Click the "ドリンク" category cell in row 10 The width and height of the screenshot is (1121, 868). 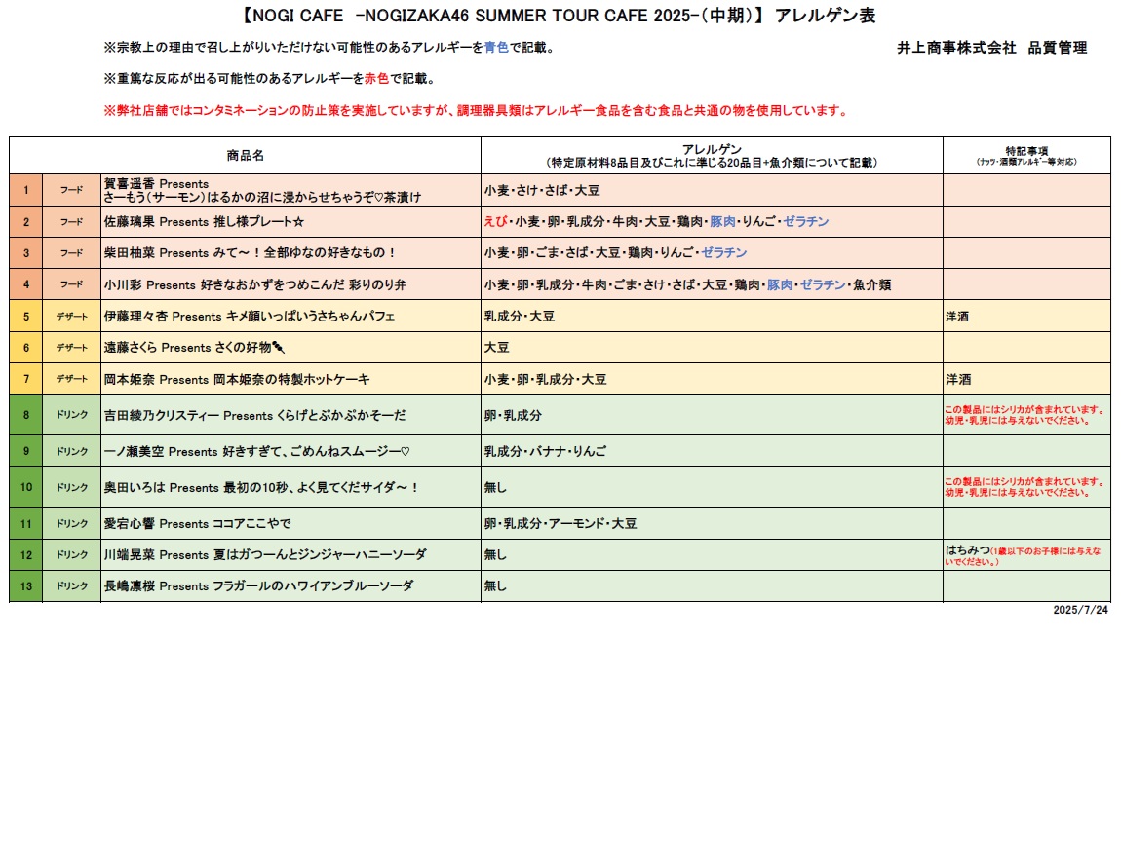[71, 487]
